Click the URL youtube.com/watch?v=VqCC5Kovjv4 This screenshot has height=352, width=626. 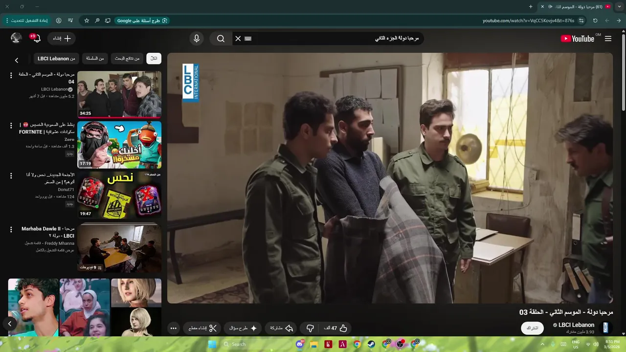pyautogui.click(x=528, y=21)
